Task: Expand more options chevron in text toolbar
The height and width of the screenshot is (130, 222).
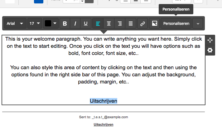Action: click(198, 24)
